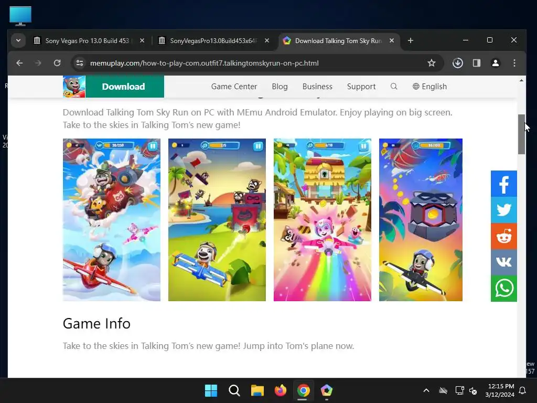The width and height of the screenshot is (537, 403).
Task: Open the blue biplane island screenshot
Action: pos(217,220)
